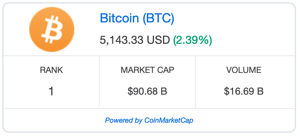Select the 5,143.33 price figure
This screenshot has height=136, width=300.
click(121, 40)
